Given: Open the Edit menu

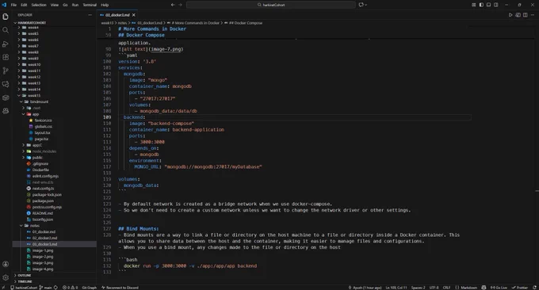Looking at the screenshot, I should [x=24, y=5].
